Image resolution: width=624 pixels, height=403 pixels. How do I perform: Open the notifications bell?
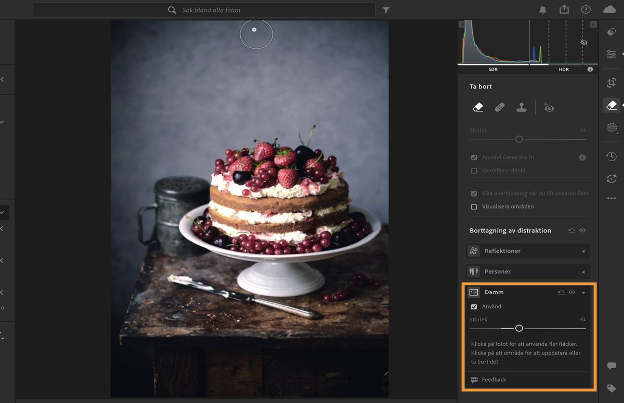(x=543, y=10)
